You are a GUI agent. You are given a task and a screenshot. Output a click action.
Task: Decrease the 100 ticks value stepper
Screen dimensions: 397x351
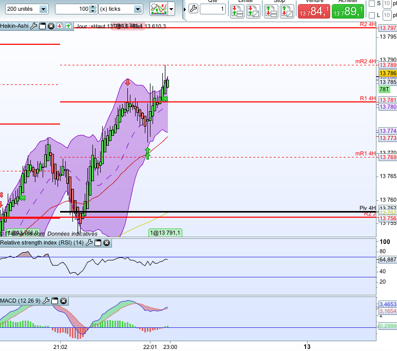pos(93,11)
